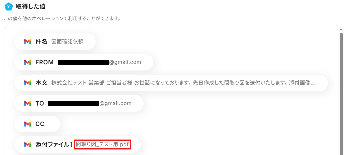The width and height of the screenshot is (346, 155).
Task: Click the 取得した値 heading
Action: point(31,6)
